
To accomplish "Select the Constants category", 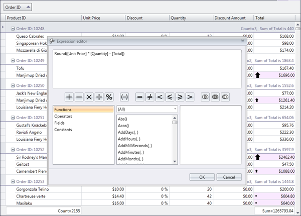I will [x=83, y=130].
